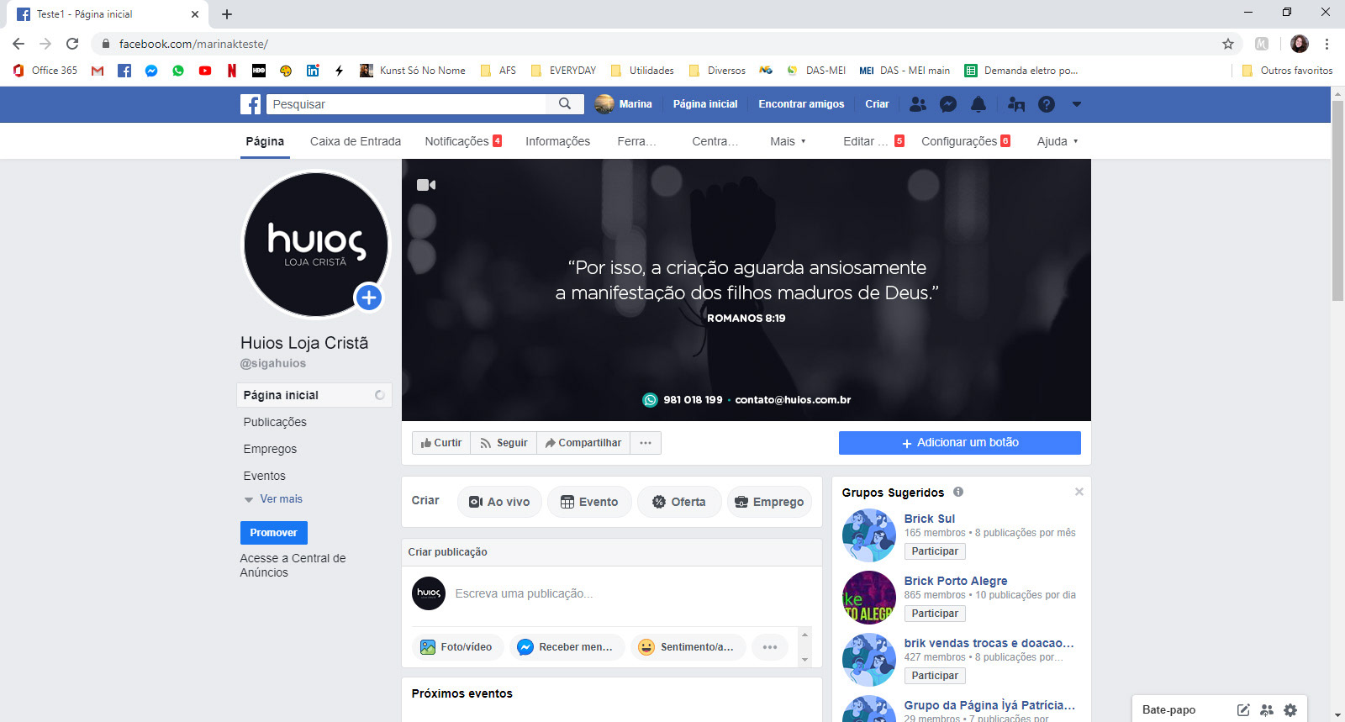Viewport: 1345px width, 722px height.
Task: Click Escreva uma publicação text box
Action: point(524,593)
